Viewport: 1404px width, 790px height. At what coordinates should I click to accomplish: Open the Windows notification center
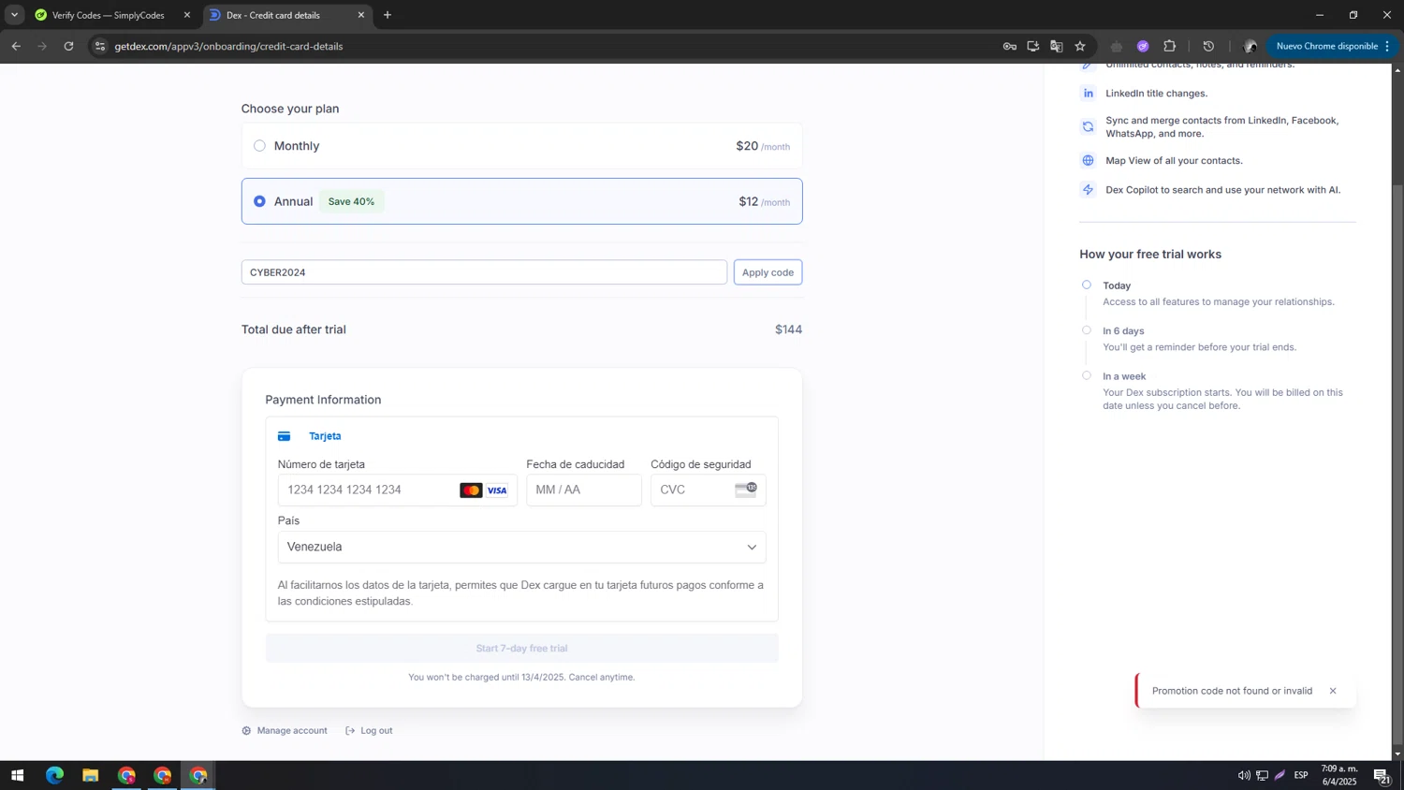(1382, 775)
